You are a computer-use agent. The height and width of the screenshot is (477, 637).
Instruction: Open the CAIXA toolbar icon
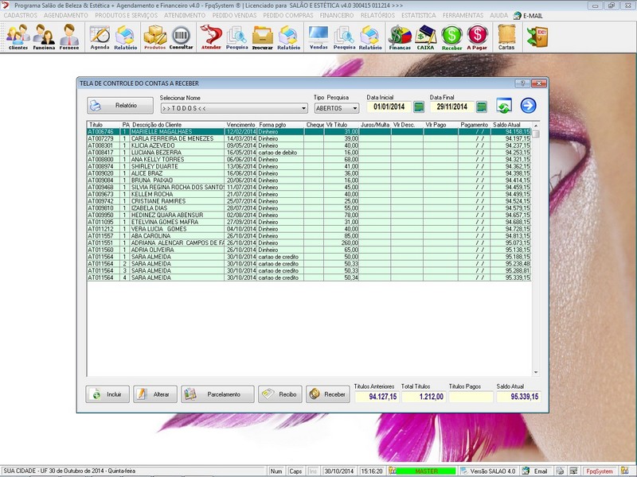(425, 37)
